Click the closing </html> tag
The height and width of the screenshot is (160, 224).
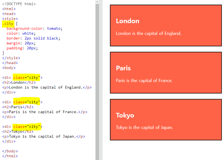10,156
